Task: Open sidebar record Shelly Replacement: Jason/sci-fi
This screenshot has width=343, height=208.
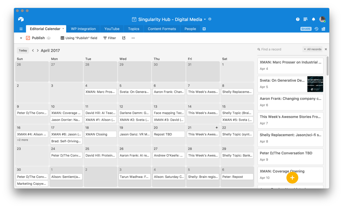Action: pos(291,138)
